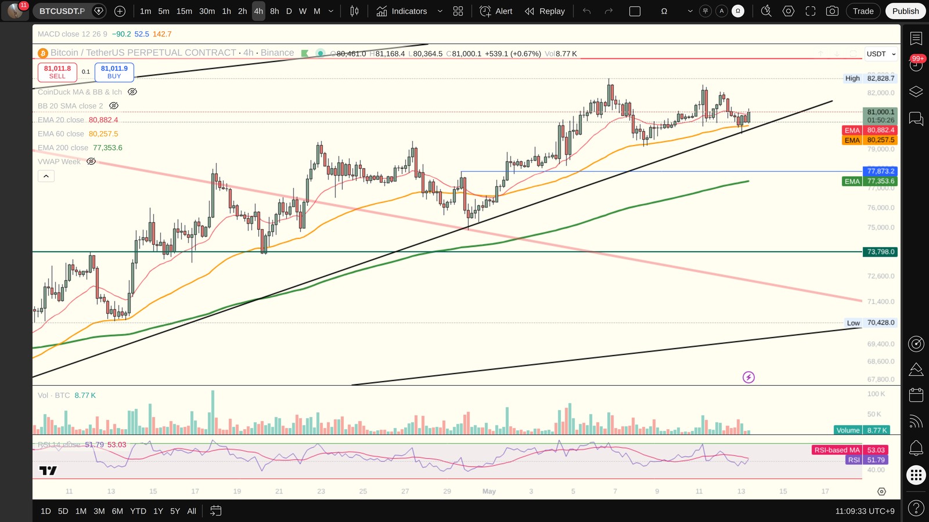
Task: Select the highlighted Ω layout circle
Action: [738, 11]
